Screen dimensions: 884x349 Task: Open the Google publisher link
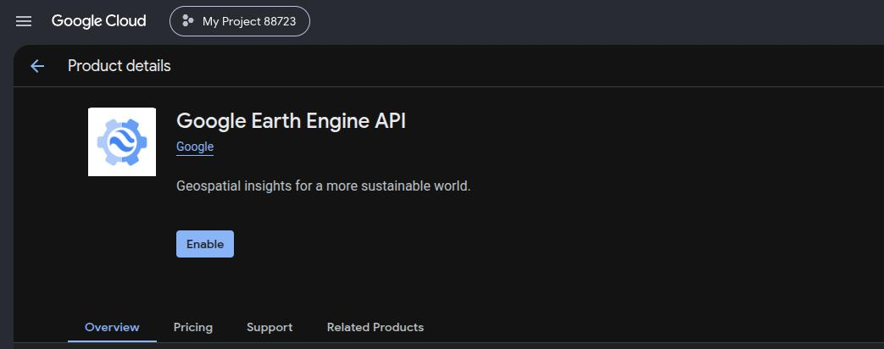coord(195,147)
